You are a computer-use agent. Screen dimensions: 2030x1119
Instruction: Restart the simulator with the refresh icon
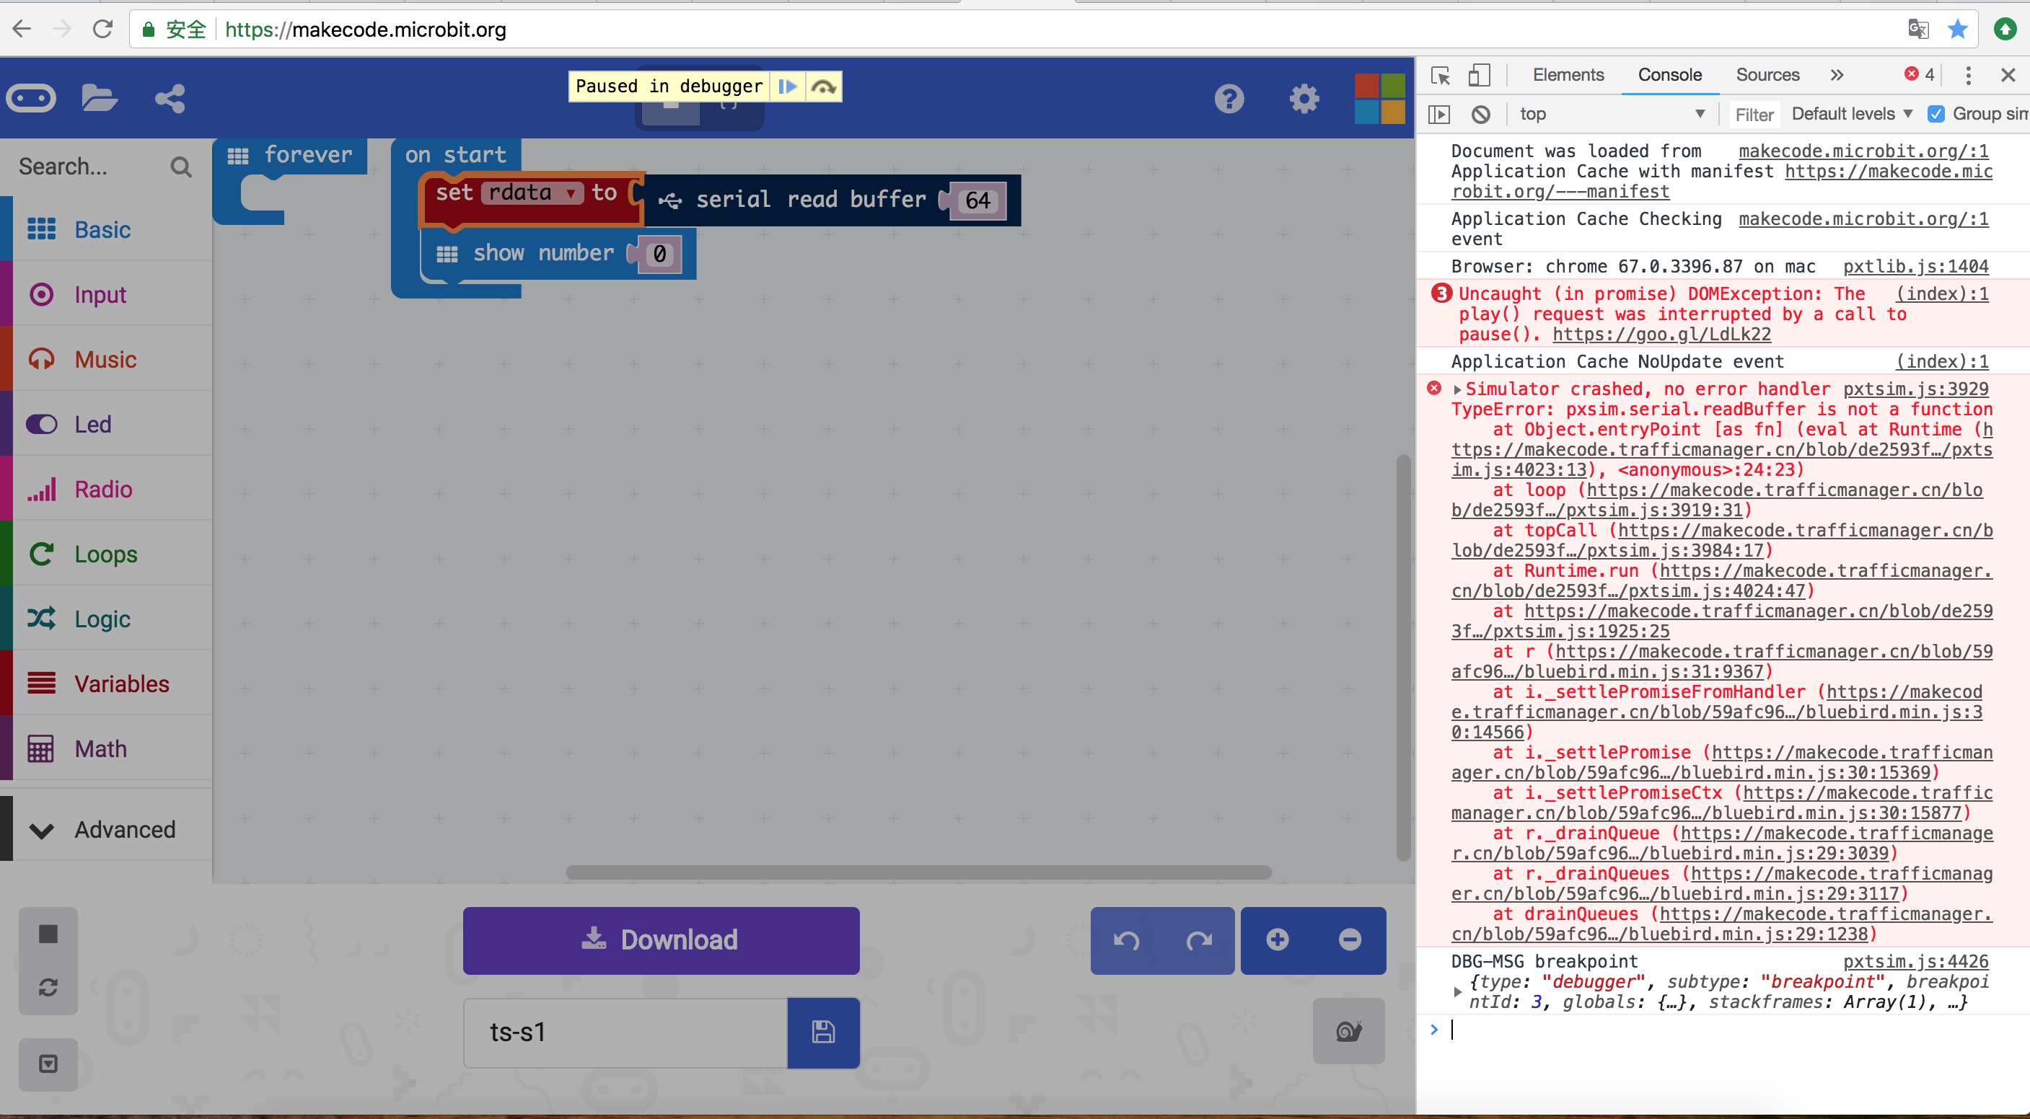coord(48,987)
